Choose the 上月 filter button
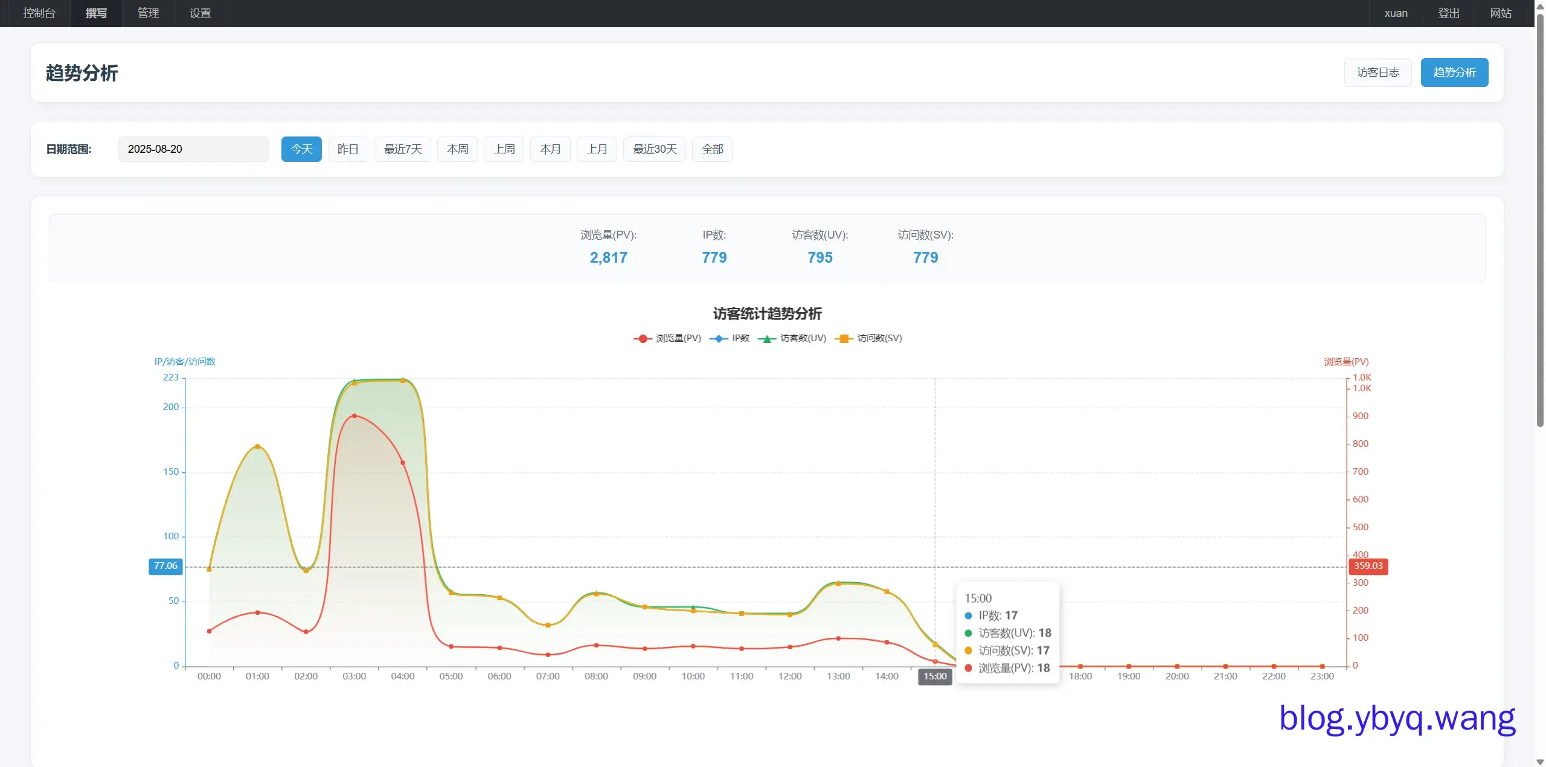Screen dimensions: 1546x767 tap(597, 149)
